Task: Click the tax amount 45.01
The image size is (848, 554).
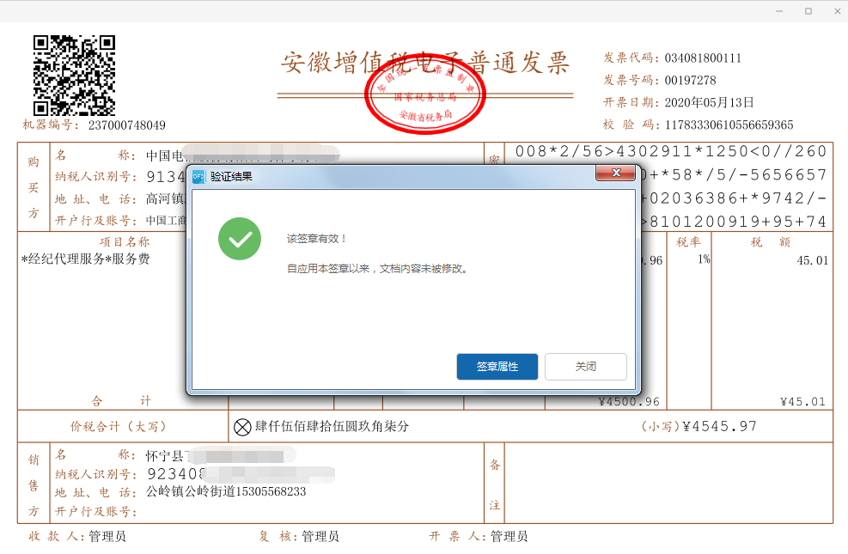Action: click(812, 260)
